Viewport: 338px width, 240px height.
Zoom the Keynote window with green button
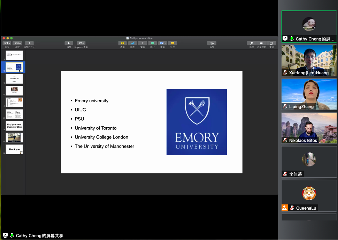coord(11,38)
